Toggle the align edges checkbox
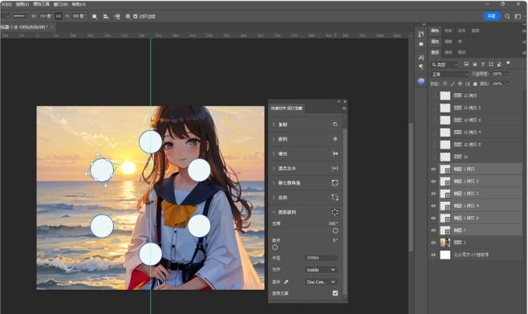The width and height of the screenshot is (528, 314). pyautogui.click(x=136, y=16)
